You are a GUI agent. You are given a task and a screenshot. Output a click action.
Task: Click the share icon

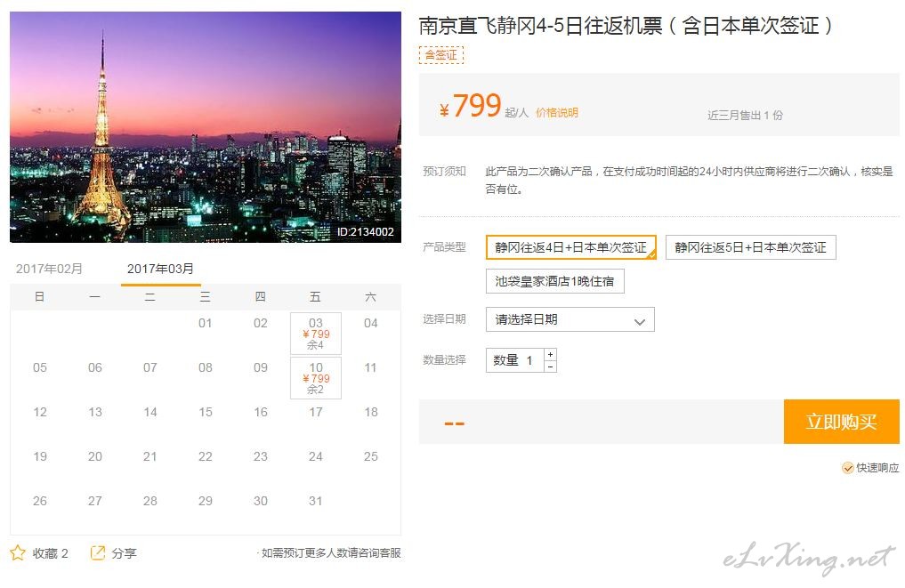(98, 552)
